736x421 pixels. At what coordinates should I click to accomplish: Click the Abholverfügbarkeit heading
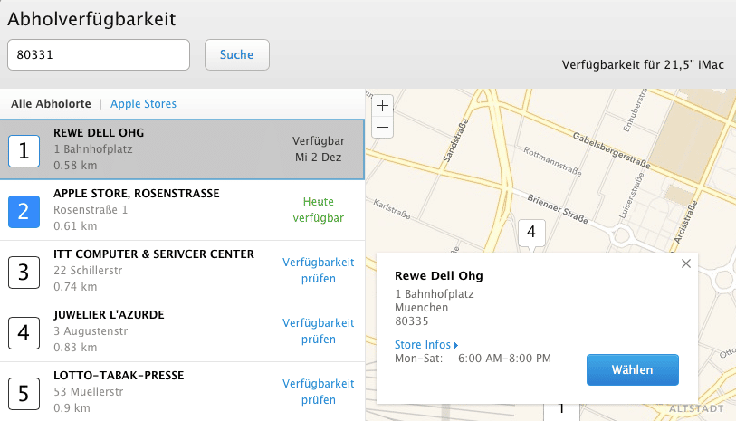(x=91, y=19)
